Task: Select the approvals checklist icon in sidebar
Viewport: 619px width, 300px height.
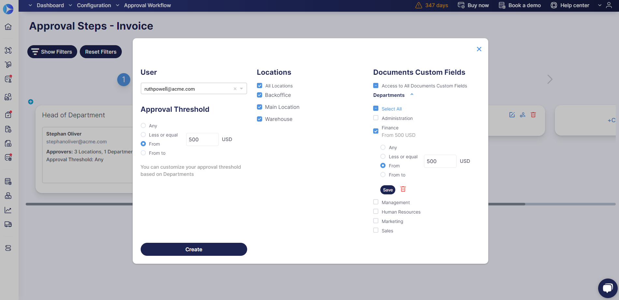Action: [8, 114]
